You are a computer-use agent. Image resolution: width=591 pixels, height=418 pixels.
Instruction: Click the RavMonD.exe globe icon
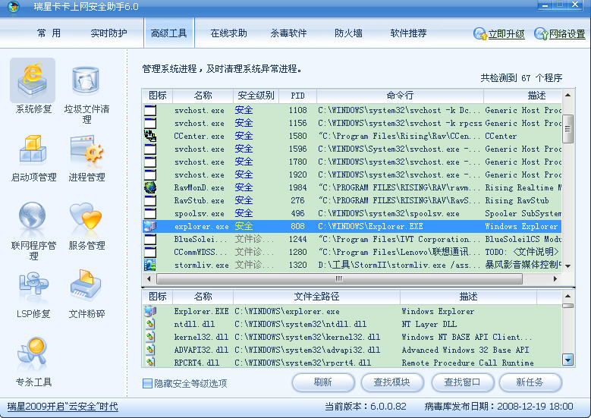point(150,187)
